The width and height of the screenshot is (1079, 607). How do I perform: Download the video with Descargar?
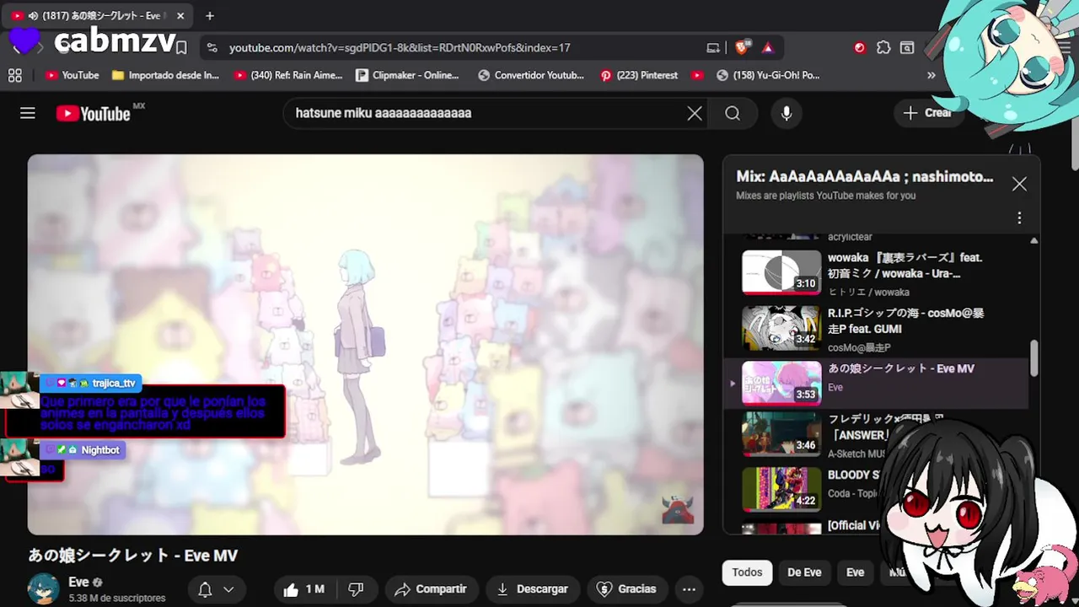point(532,589)
